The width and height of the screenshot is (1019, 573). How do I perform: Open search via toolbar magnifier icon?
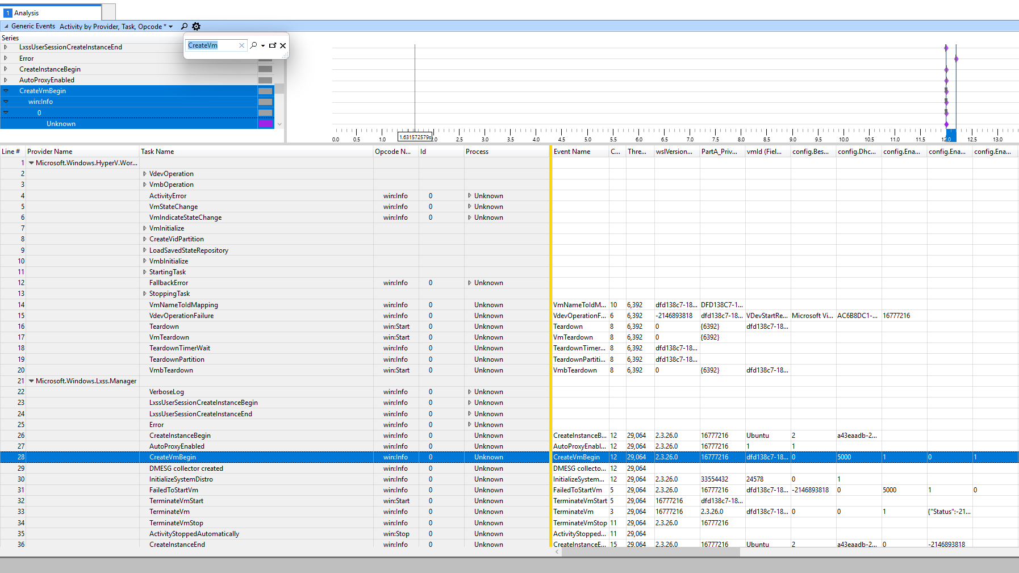click(184, 26)
